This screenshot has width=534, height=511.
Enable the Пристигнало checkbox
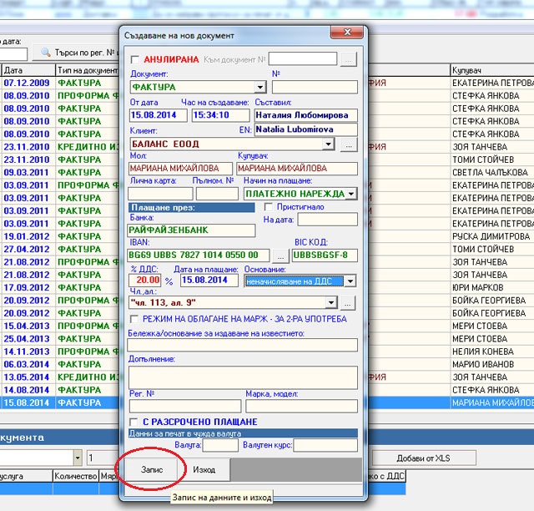(x=269, y=206)
